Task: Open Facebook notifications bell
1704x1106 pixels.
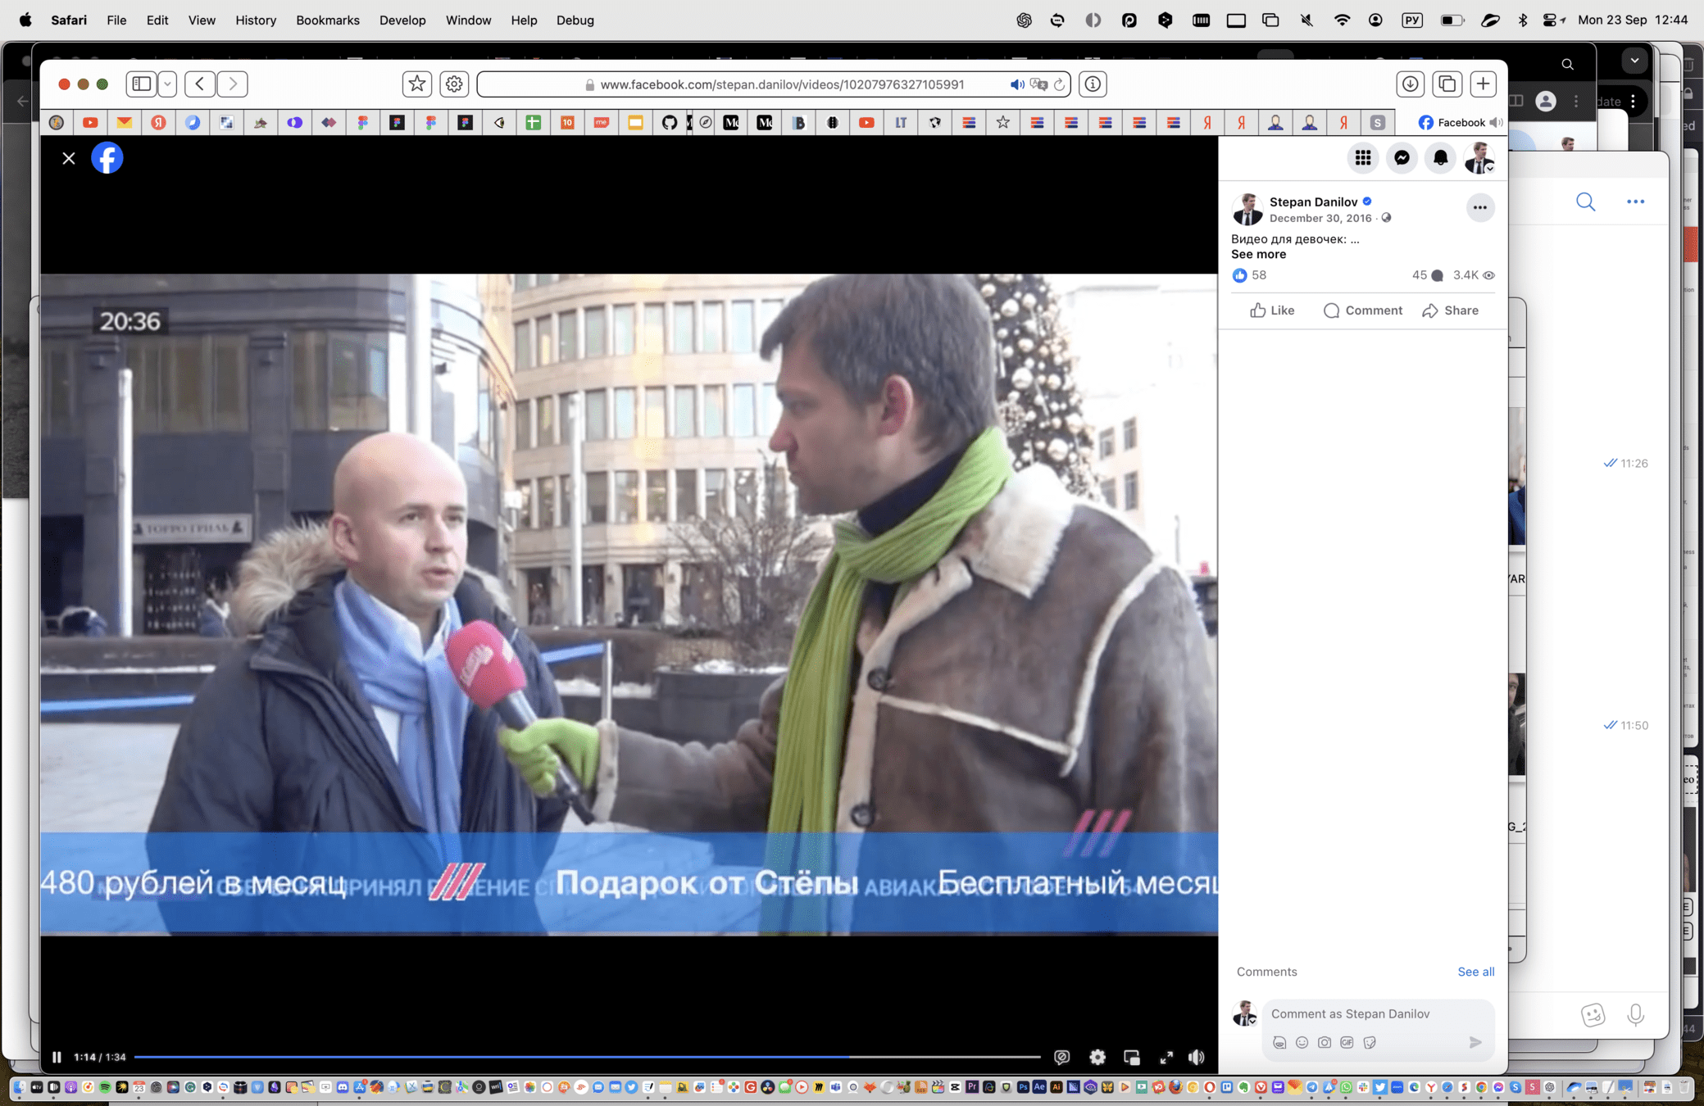Action: click(x=1440, y=158)
